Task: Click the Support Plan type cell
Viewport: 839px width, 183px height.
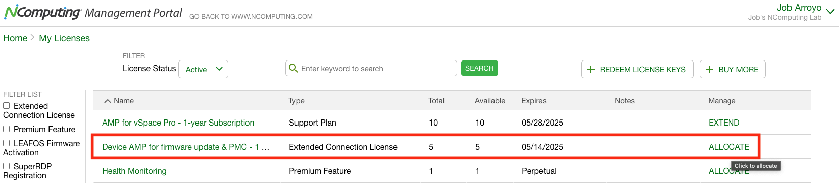Action: coord(313,123)
